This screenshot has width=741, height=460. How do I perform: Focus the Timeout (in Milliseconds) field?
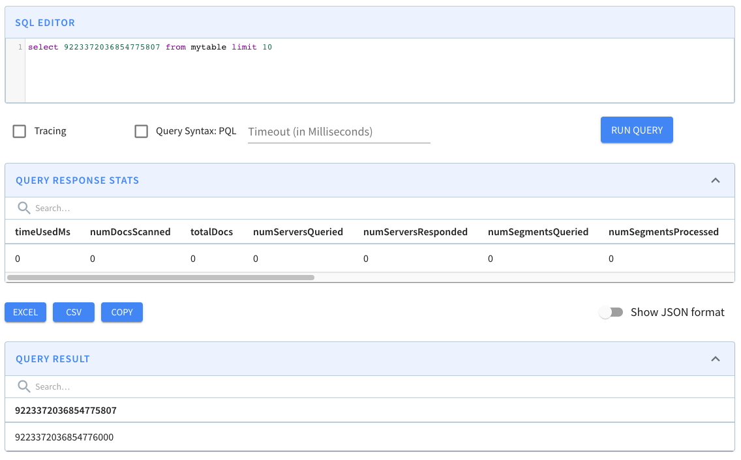pyautogui.click(x=339, y=132)
